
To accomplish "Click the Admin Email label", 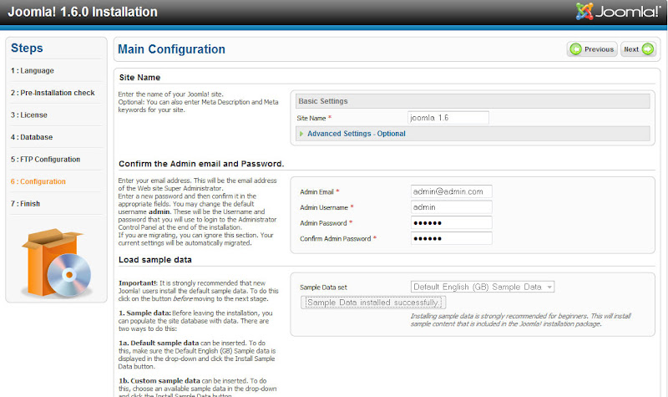I will coord(316,192).
